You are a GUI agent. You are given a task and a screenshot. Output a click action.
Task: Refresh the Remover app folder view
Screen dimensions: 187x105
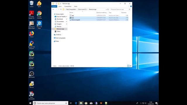click(x=108, y=9)
